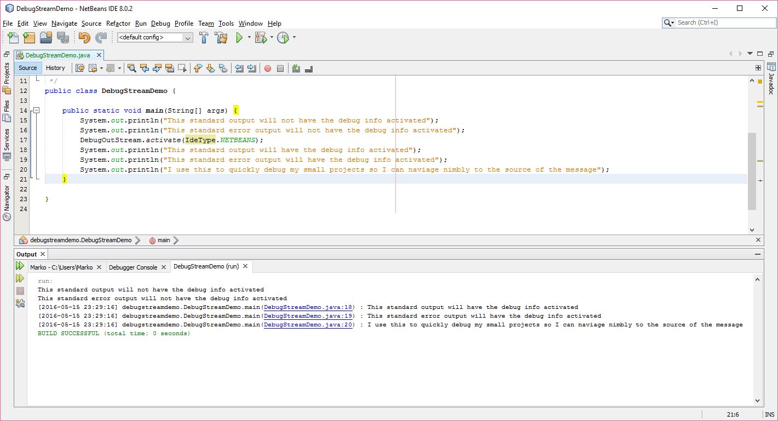Click the Save All toolbar icon
Screen dimensions: 778x421
(x=63, y=37)
